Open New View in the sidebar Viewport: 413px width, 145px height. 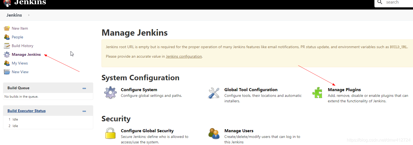(x=20, y=72)
